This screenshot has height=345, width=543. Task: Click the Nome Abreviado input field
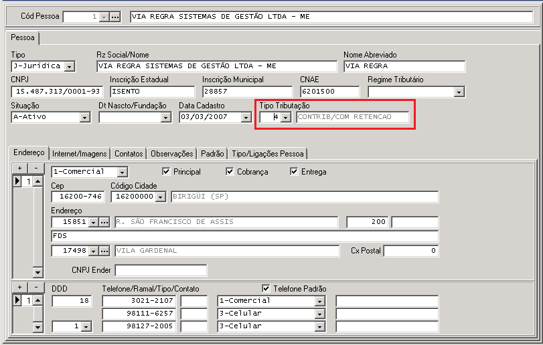404,66
